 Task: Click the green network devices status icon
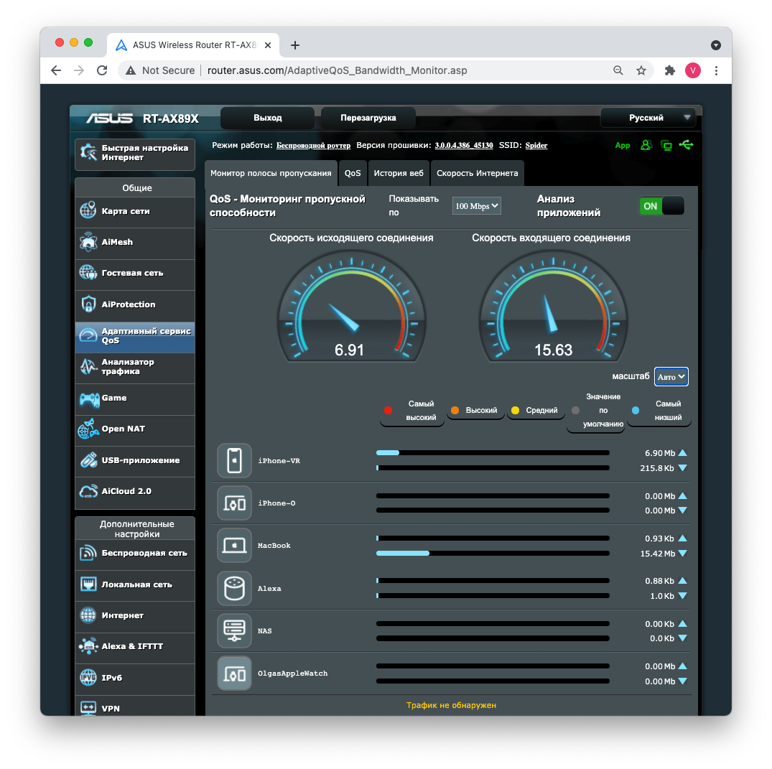pos(666,145)
